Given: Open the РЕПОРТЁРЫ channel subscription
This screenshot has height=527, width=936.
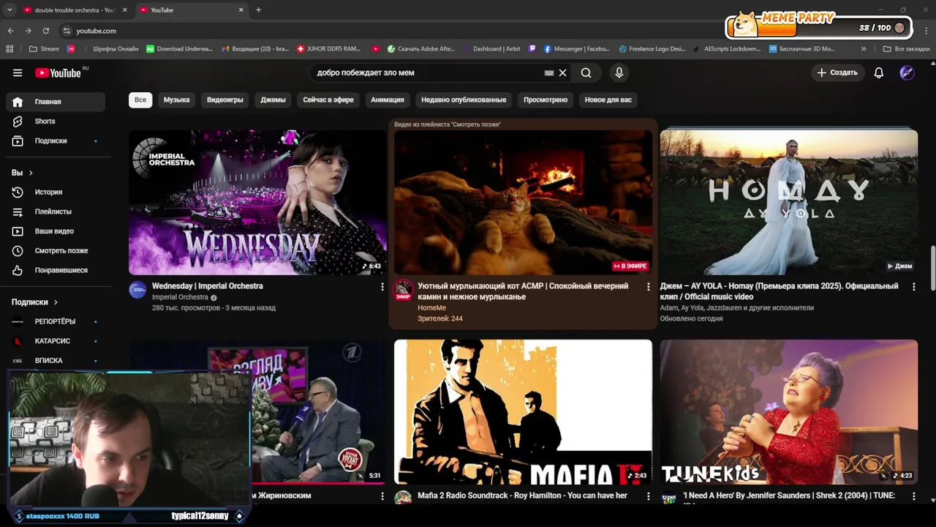Looking at the screenshot, I should [56, 321].
